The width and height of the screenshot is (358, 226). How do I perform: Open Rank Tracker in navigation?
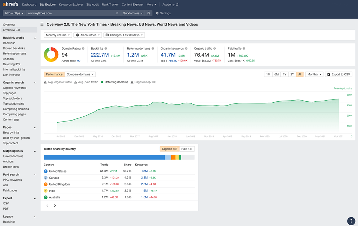110,4
